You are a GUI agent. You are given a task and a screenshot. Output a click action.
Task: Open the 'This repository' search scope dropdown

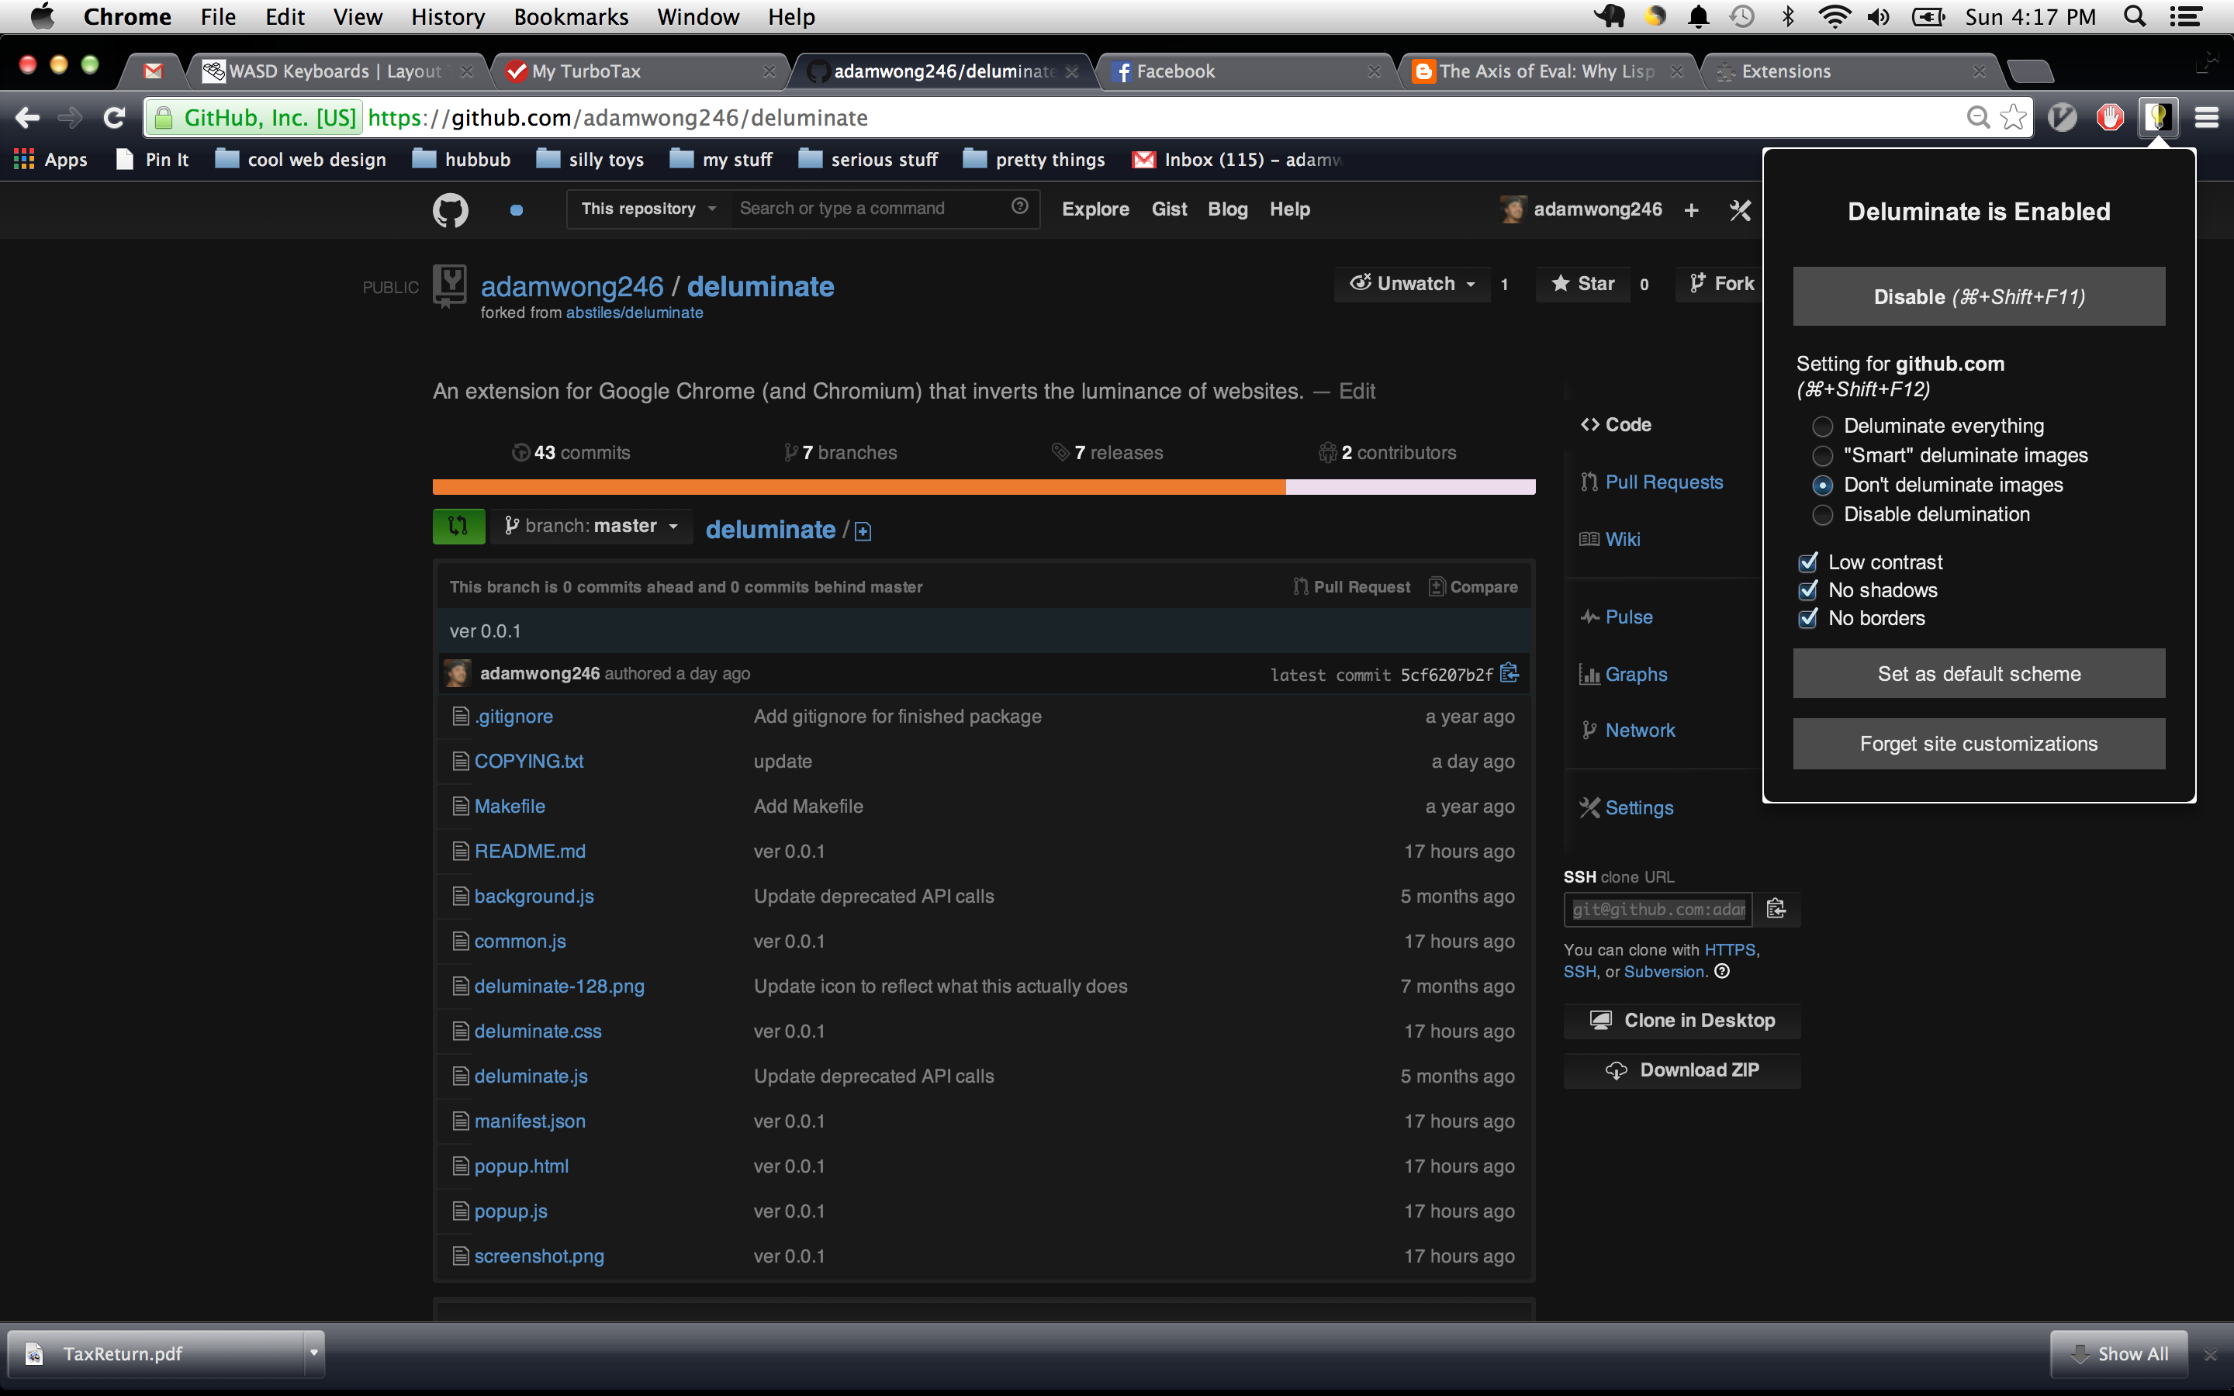[x=647, y=209]
